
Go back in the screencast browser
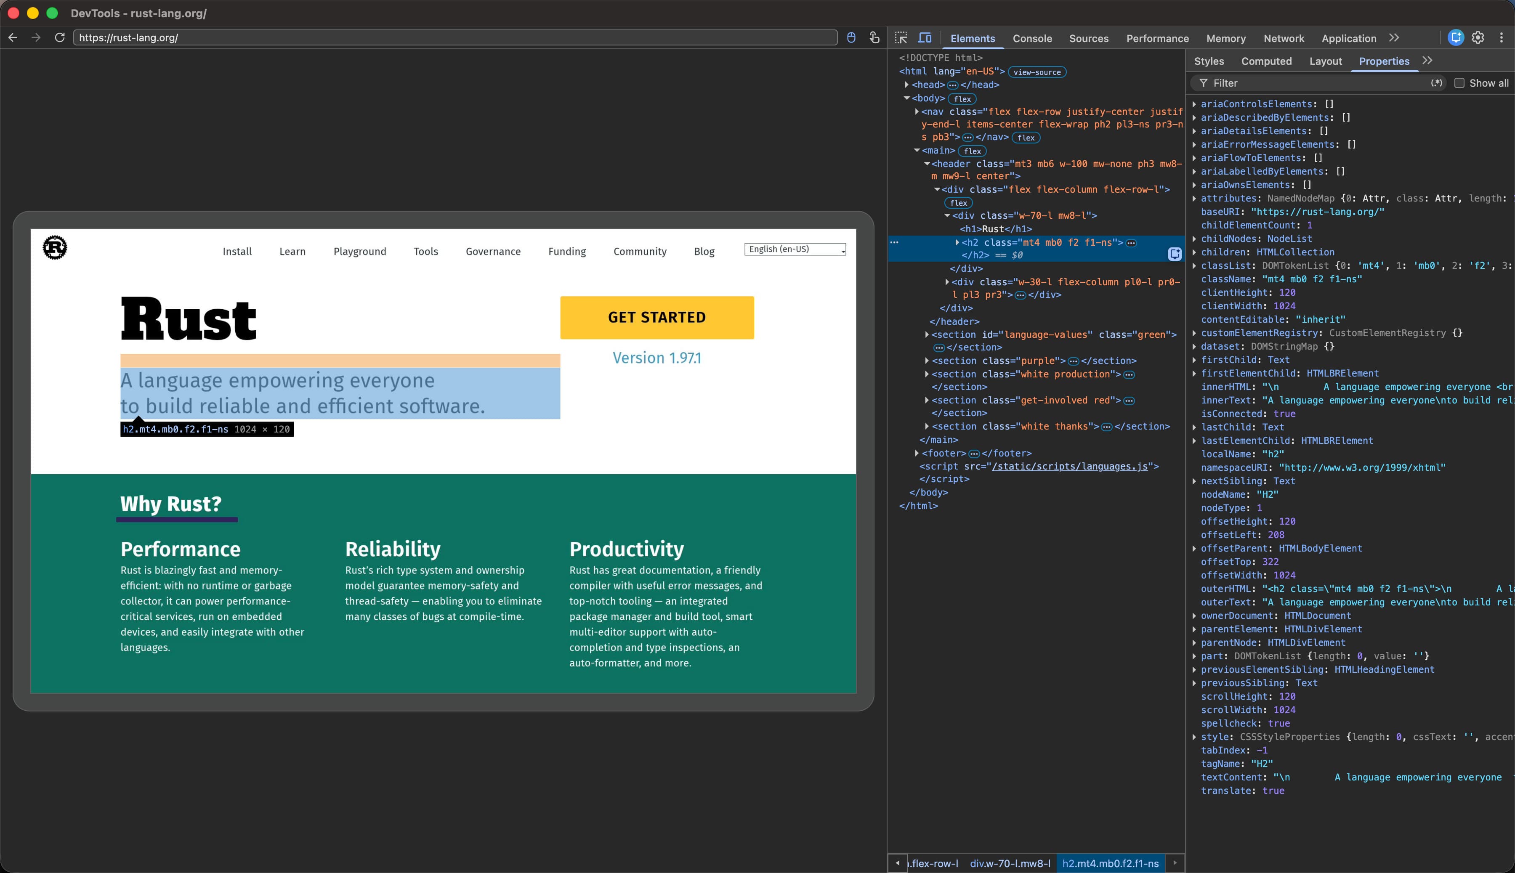pos(13,37)
